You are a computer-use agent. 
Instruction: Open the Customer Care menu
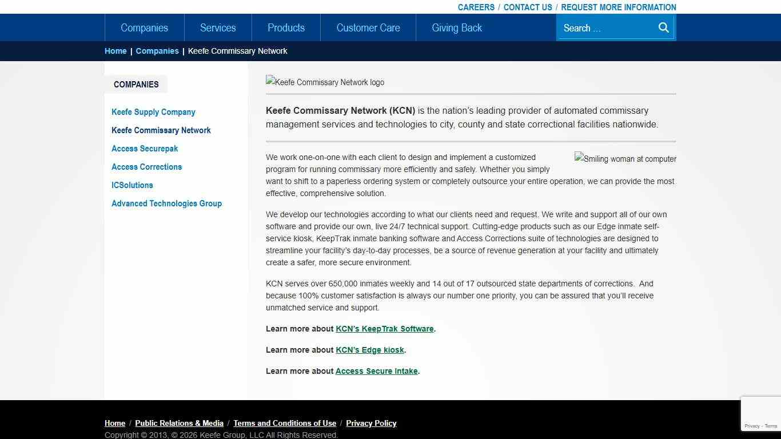click(x=368, y=27)
